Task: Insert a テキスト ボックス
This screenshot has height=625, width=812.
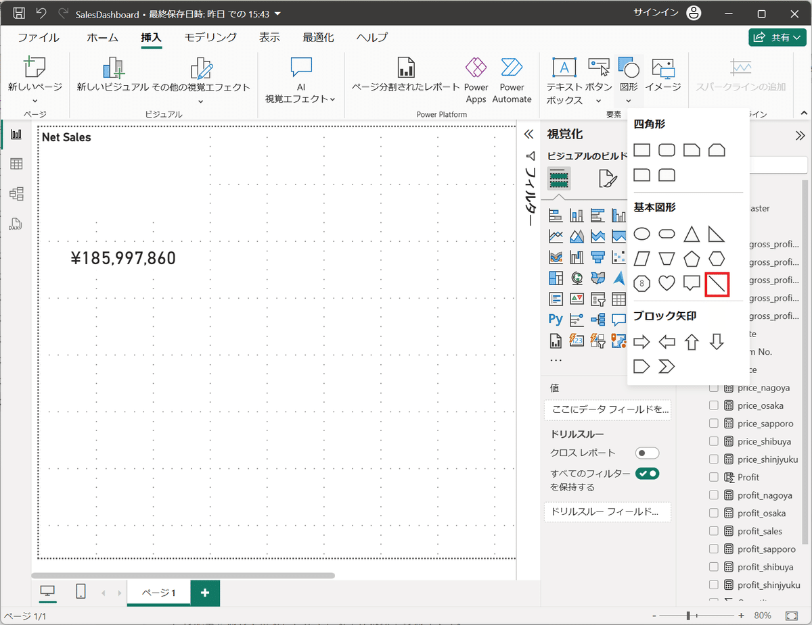Action: click(564, 81)
